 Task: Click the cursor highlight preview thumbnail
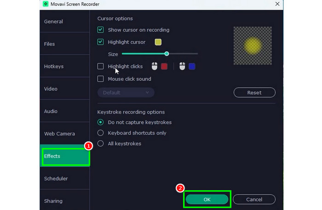tap(253, 45)
